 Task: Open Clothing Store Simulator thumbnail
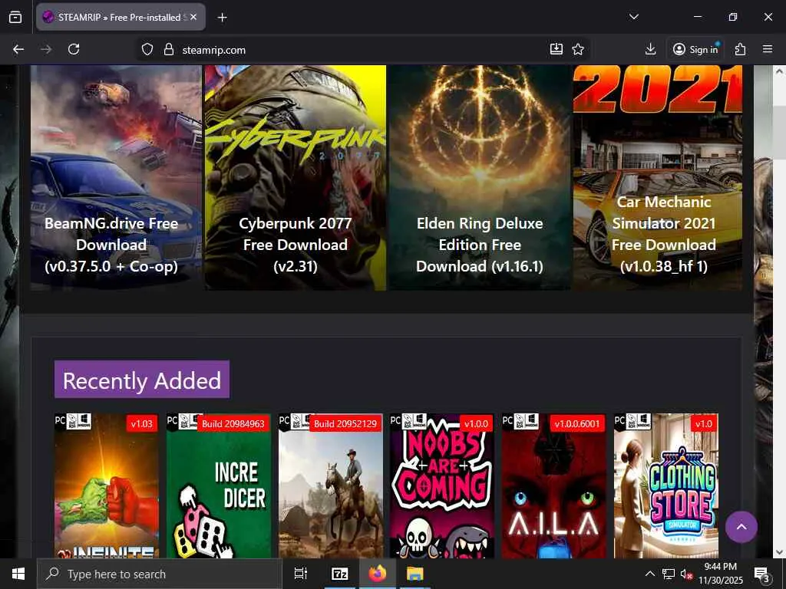[666, 485]
